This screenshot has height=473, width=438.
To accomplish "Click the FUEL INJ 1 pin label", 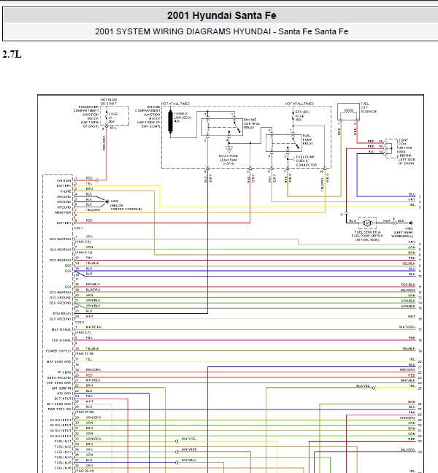I will (x=63, y=442).
